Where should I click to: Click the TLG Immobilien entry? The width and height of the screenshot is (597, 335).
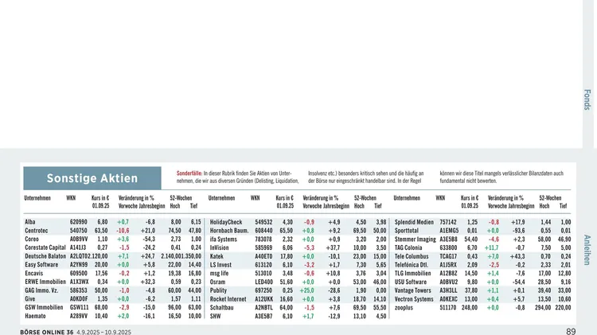[412, 273]
